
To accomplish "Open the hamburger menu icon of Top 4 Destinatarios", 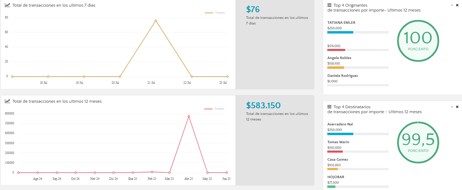I will (x=329, y=107).
